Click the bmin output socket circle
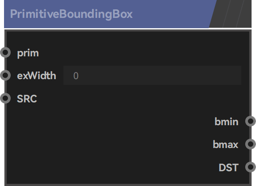The width and height of the screenshot is (256, 186). click(x=251, y=121)
